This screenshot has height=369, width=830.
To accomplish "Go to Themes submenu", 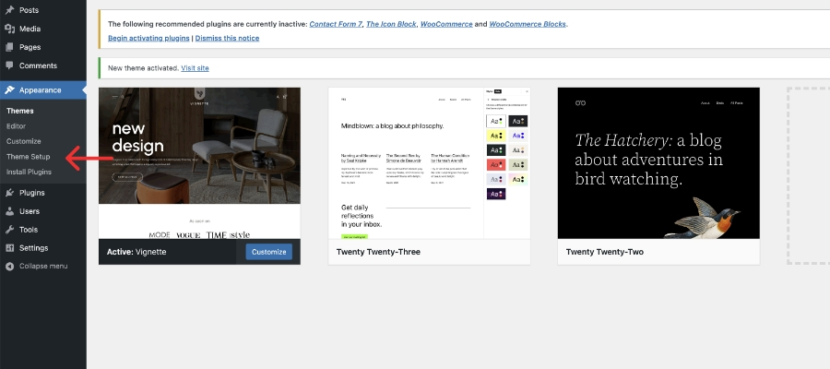I will (20, 111).
